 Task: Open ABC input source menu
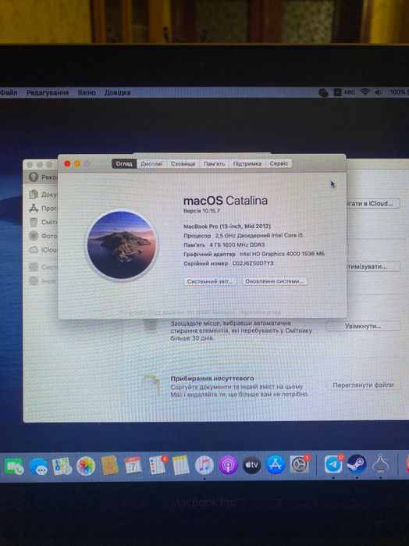pos(349,92)
